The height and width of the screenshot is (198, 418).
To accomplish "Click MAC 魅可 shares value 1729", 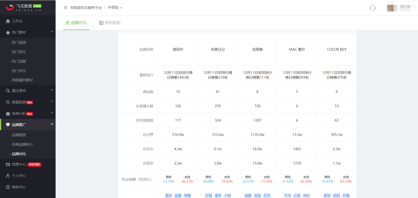I will [x=297, y=163].
